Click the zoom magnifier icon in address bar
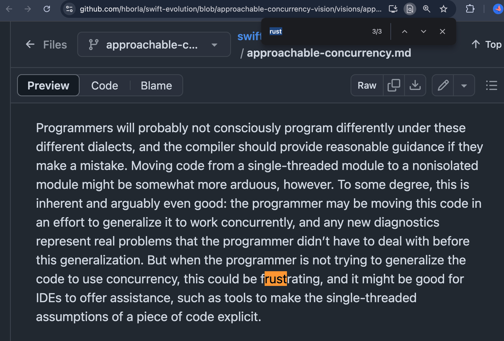Viewport: 504px width, 341px height. click(426, 9)
